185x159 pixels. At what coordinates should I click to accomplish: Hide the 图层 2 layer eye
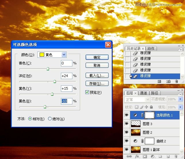[x=127, y=132]
